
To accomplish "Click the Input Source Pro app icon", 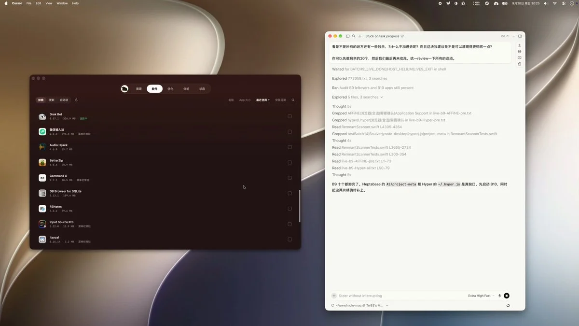I will [42, 224].
